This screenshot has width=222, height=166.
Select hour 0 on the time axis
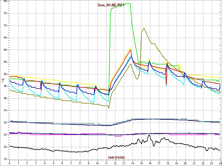pos(10,163)
